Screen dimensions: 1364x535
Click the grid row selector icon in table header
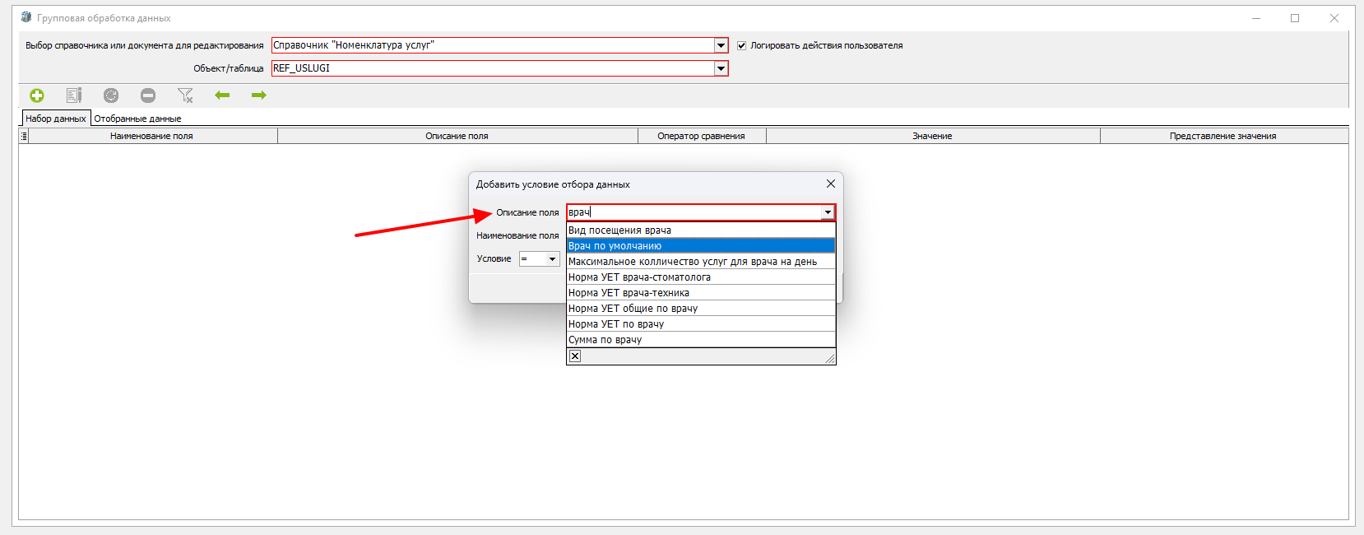coord(24,136)
